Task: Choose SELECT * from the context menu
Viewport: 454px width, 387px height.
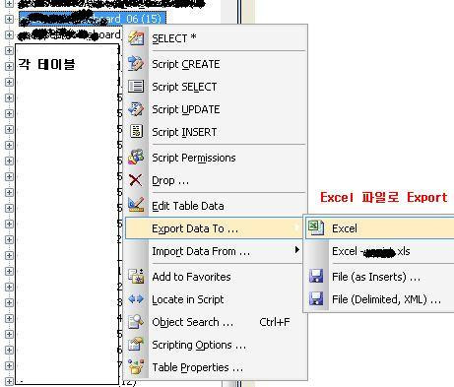Action: coord(215,38)
